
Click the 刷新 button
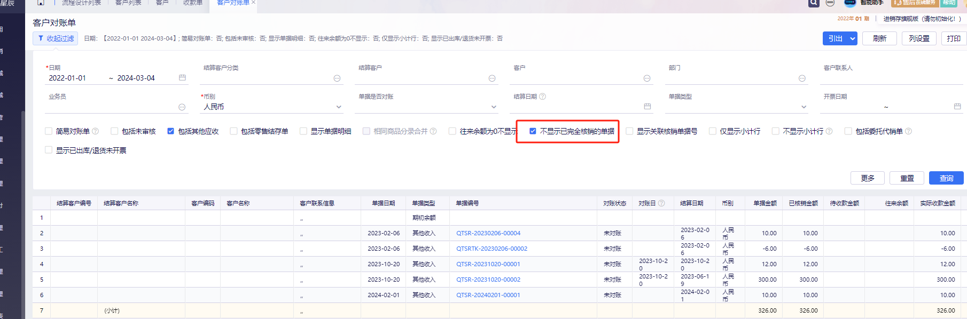(879, 38)
